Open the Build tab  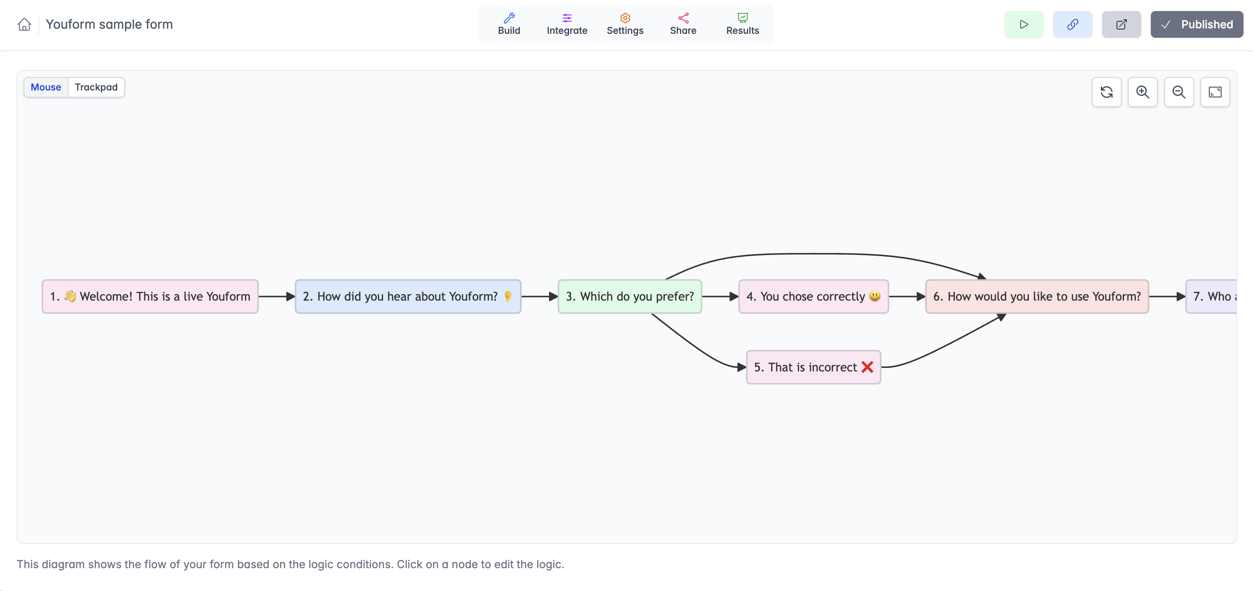pos(509,24)
